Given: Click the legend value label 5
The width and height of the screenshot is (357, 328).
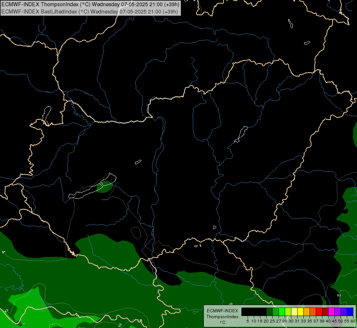Looking at the screenshot, I should tap(248, 321).
